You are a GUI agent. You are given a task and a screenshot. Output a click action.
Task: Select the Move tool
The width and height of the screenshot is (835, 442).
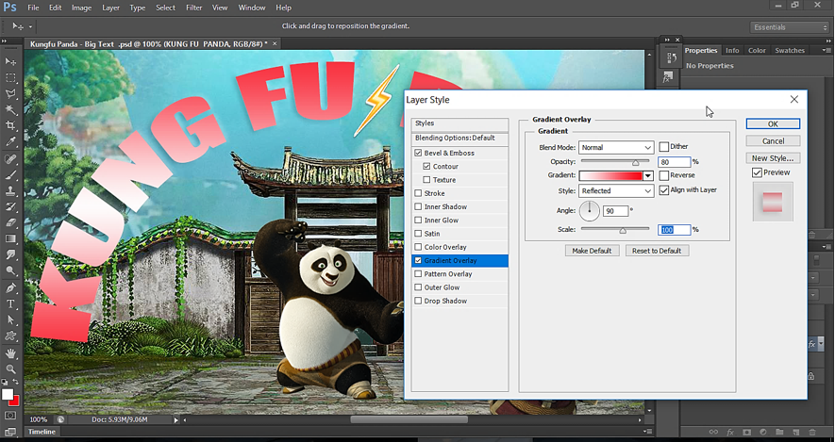[x=10, y=61]
